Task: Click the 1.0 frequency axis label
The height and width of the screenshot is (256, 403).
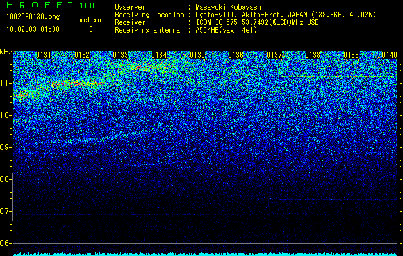Action: click(6, 115)
